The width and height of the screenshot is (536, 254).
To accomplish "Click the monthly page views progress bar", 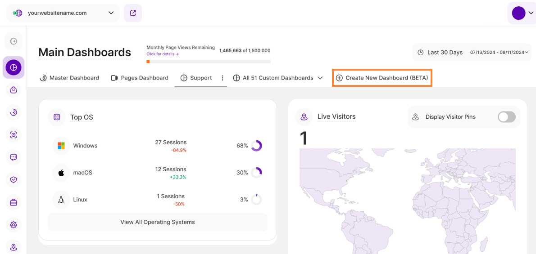I will [208, 62].
